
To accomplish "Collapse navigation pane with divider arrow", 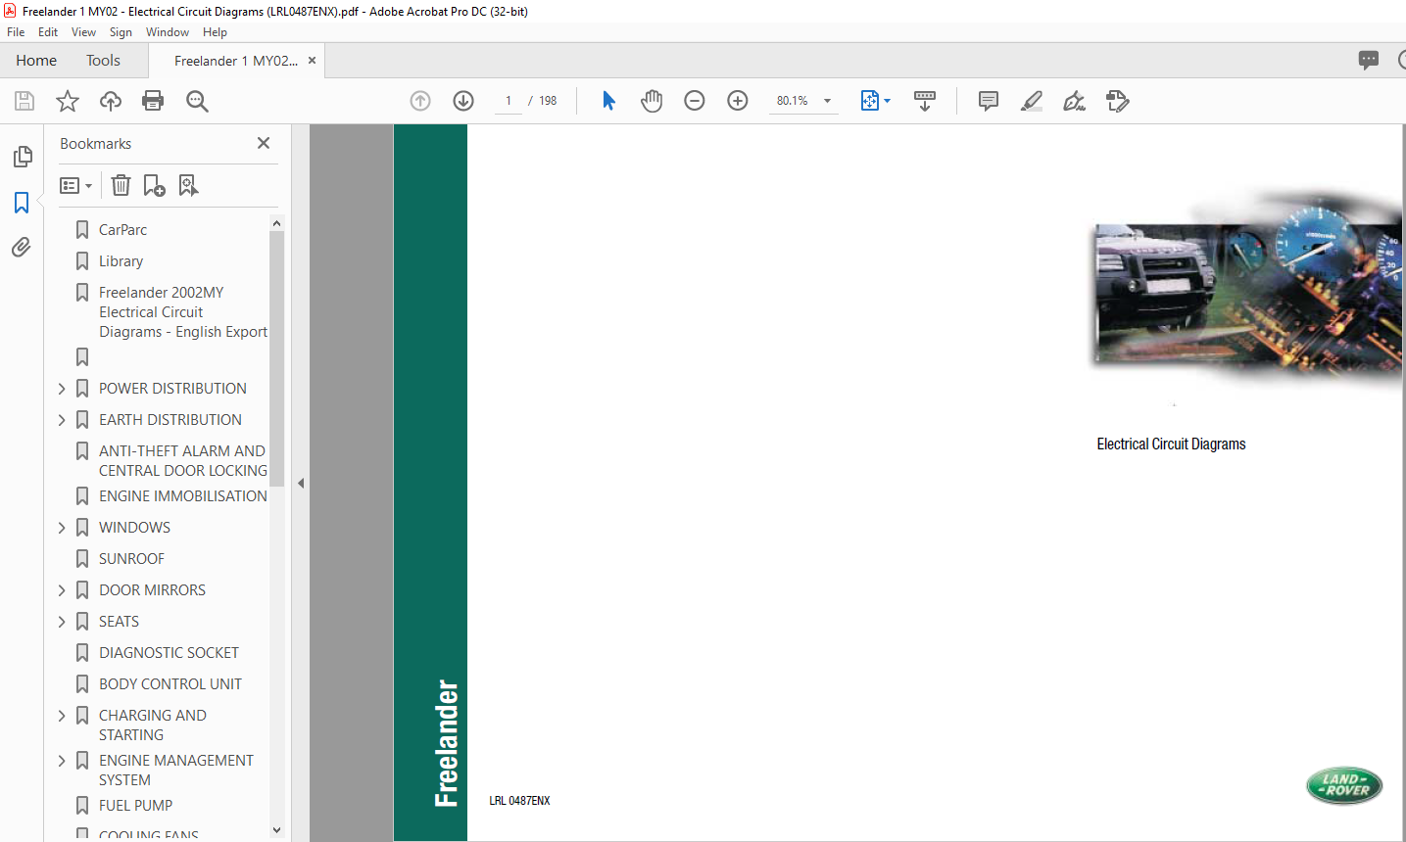I will pos(301,483).
